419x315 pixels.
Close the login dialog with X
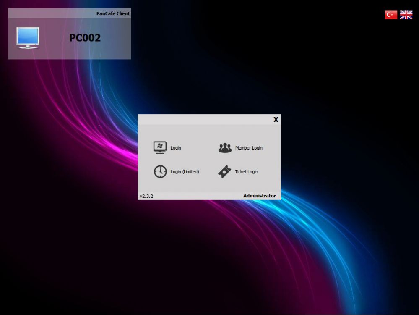(x=276, y=120)
